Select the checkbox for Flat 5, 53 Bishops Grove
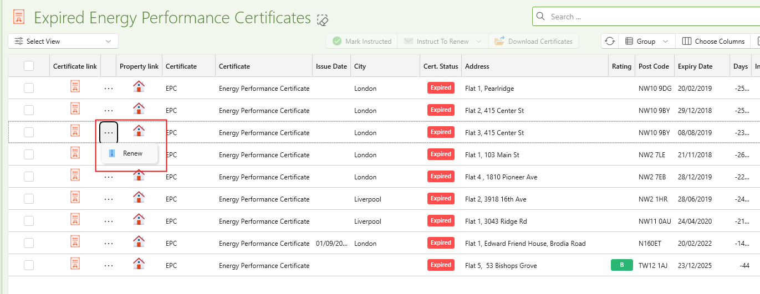 pos(29,265)
